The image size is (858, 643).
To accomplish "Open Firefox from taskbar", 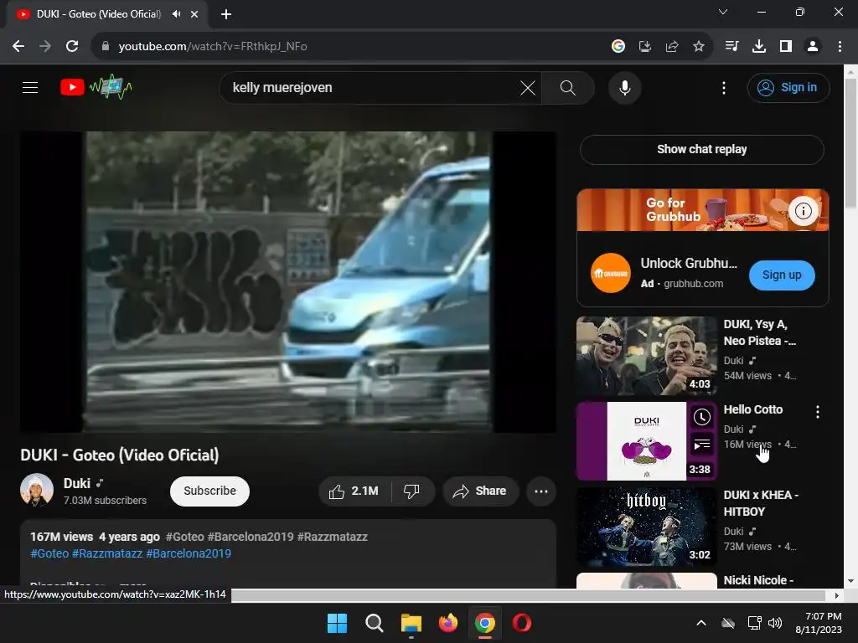I will pos(448,623).
